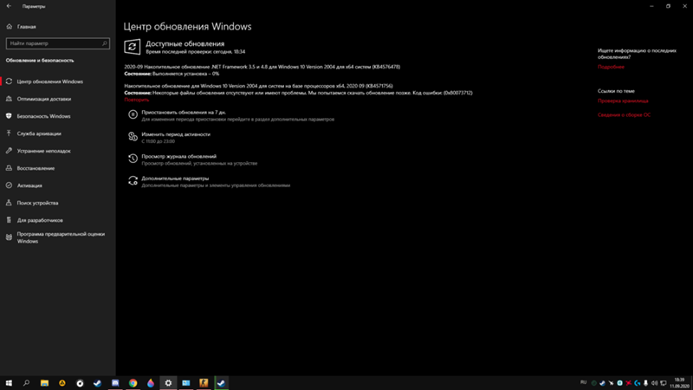
Task: Click the wrench icon for Устранение неполадок
Action: pos(9,151)
